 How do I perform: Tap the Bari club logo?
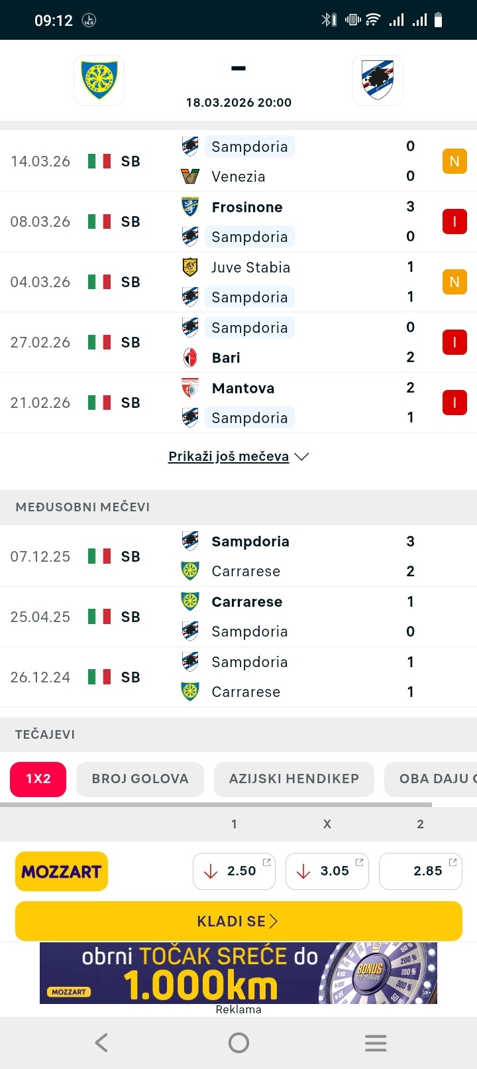[x=190, y=357]
